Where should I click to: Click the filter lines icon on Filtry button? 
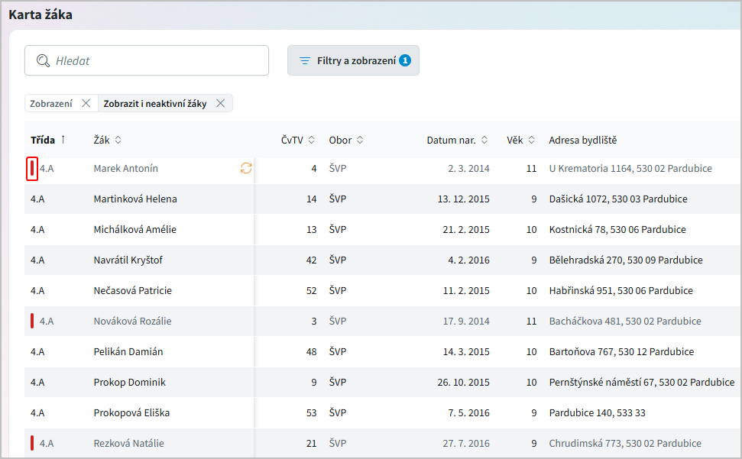pyautogui.click(x=304, y=60)
